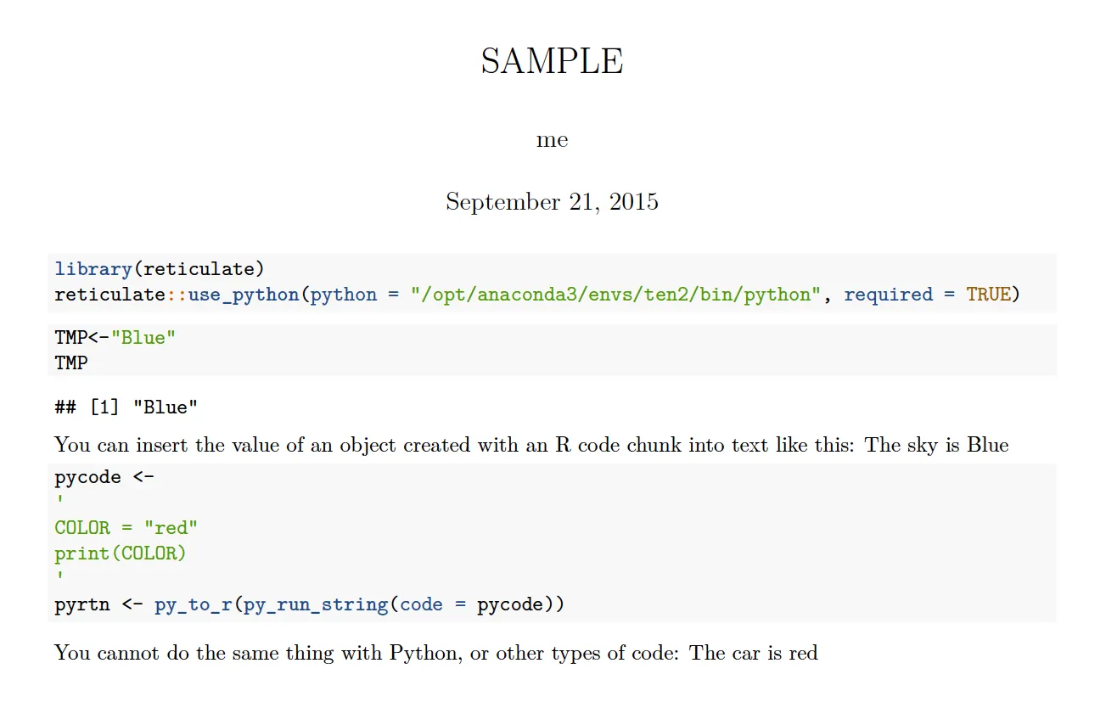
Task: Click the date September 21, 2015
Action: [x=552, y=202]
